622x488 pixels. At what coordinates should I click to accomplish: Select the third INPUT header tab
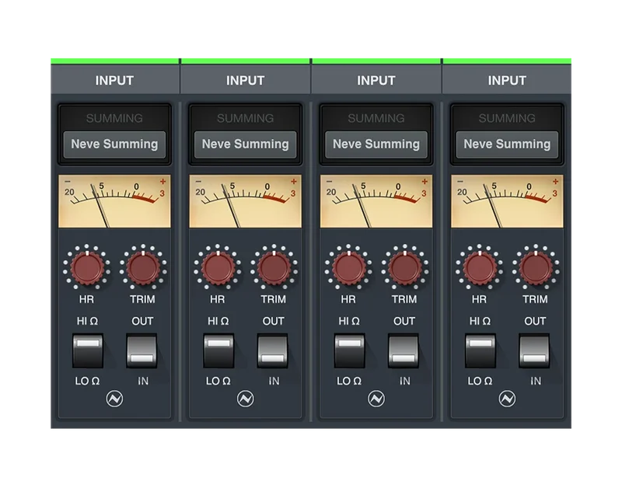[x=376, y=80]
